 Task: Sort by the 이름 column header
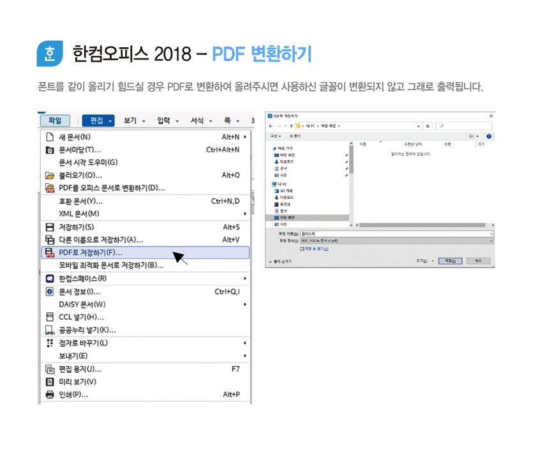point(363,144)
